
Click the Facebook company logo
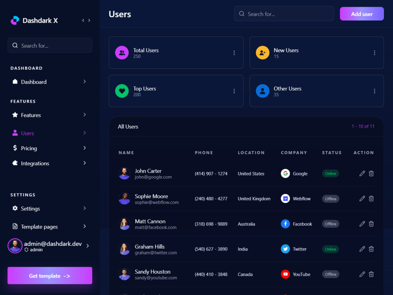click(x=285, y=224)
